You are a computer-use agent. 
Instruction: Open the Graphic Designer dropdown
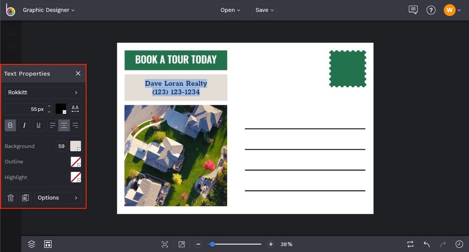point(49,10)
